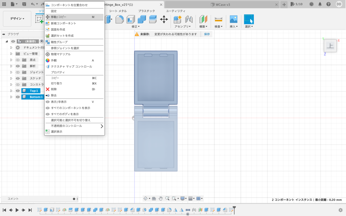The width and height of the screenshot is (346, 216).
Task: Open the notifications bell icon
Action: pyautogui.click(x=320, y=4)
